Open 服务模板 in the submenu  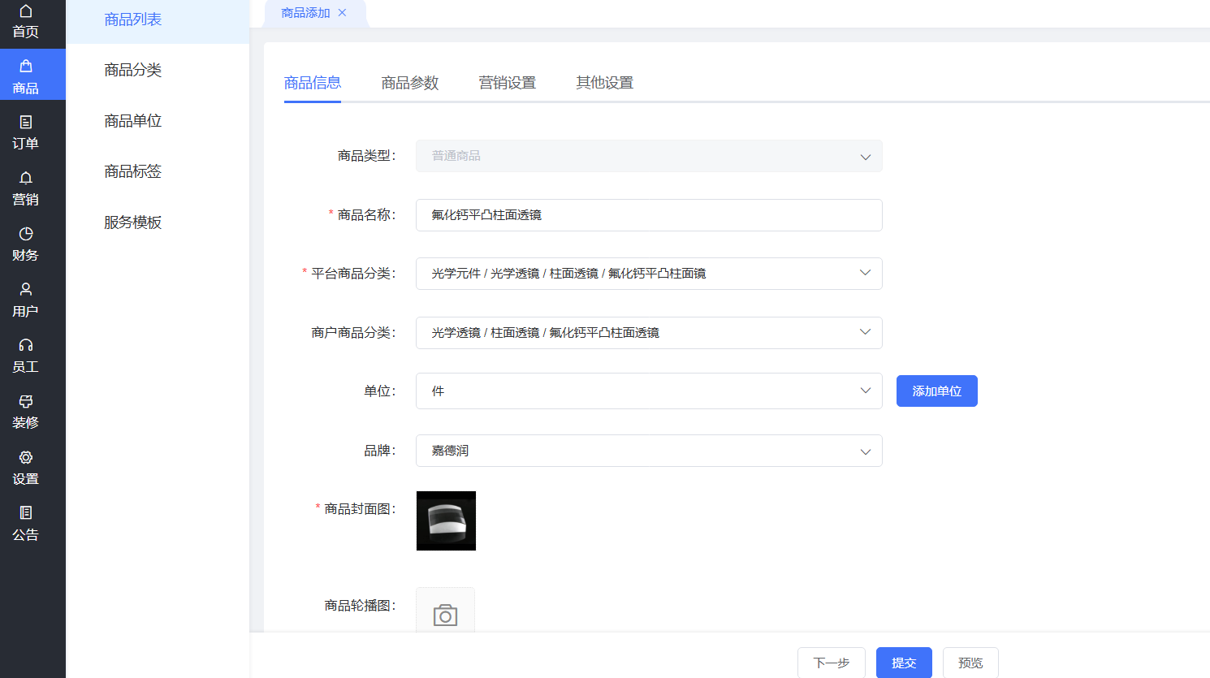133,222
